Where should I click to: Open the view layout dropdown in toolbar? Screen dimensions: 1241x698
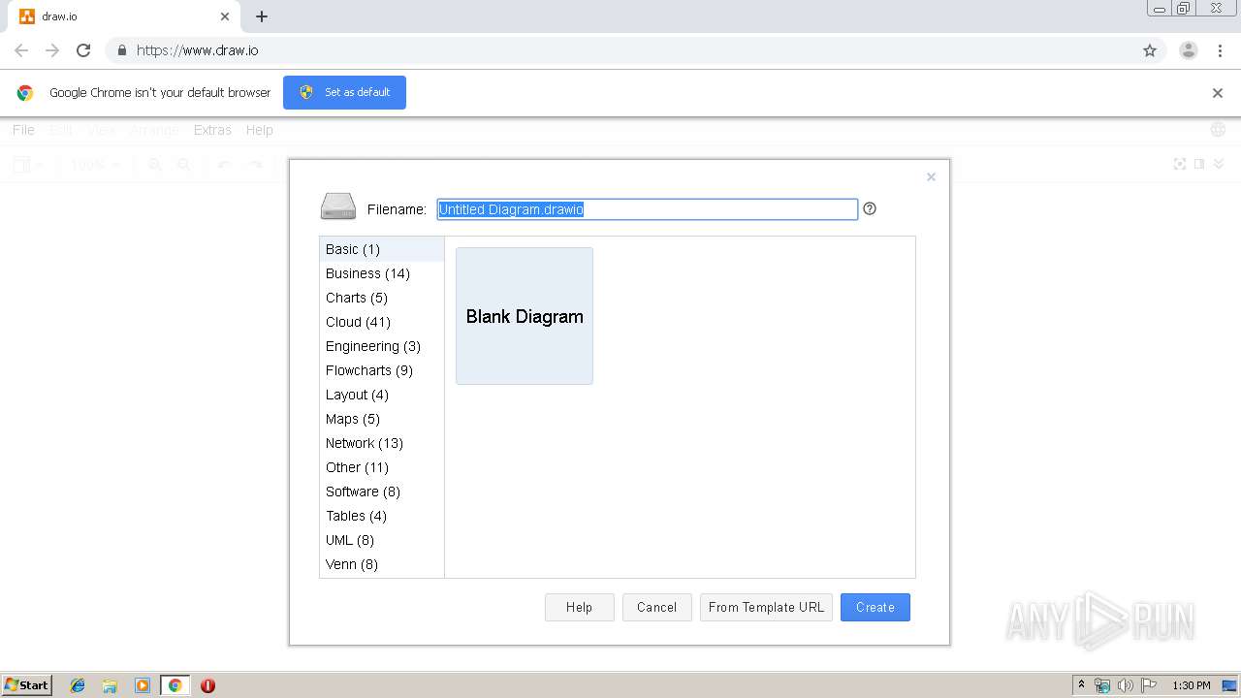click(x=27, y=165)
